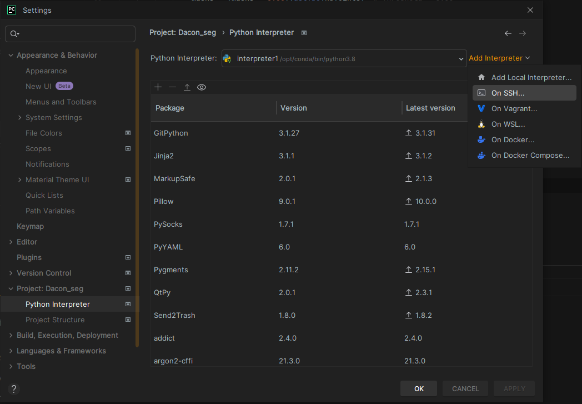Image resolution: width=582 pixels, height=404 pixels.
Task: Sort by the Version column header
Action: 339,108
